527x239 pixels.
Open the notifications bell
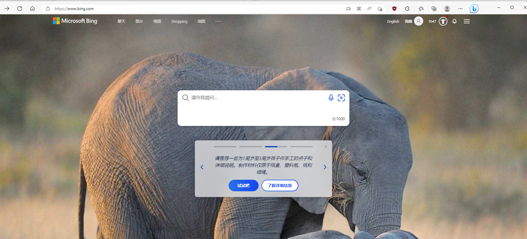[x=454, y=21]
